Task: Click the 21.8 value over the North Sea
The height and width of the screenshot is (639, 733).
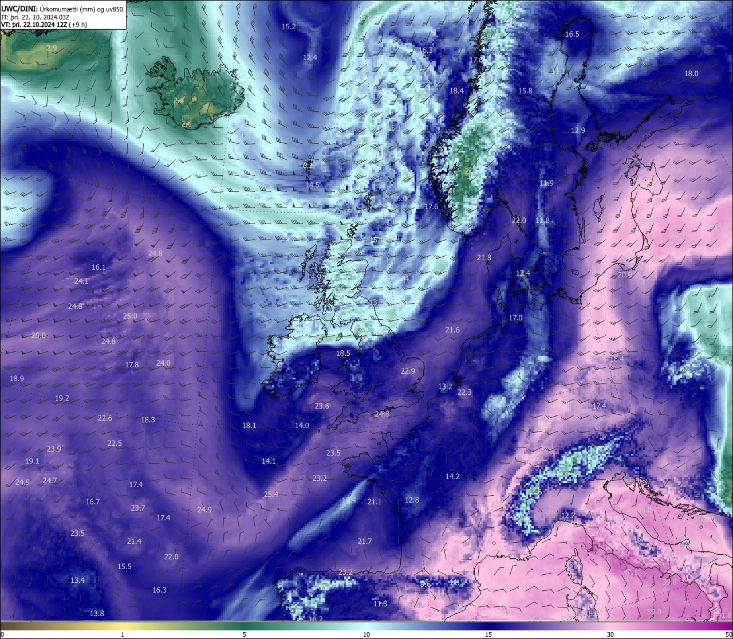Action: pyautogui.click(x=484, y=258)
